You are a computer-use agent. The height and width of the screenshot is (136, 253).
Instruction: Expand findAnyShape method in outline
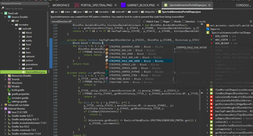click(207, 93)
